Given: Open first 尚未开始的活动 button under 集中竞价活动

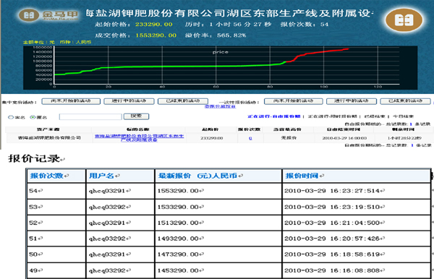Looking at the screenshot, I should [x=71, y=101].
